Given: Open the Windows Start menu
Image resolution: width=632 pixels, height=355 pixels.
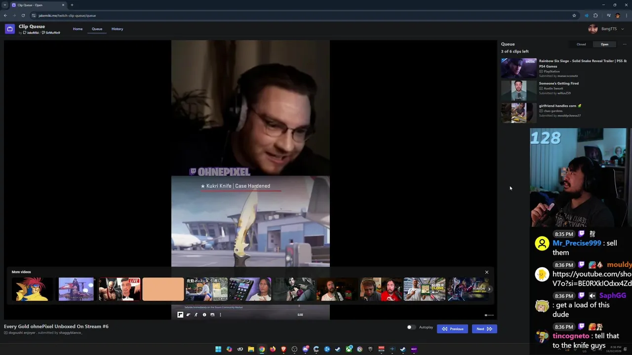Looking at the screenshot, I should [x=218, y=349].
